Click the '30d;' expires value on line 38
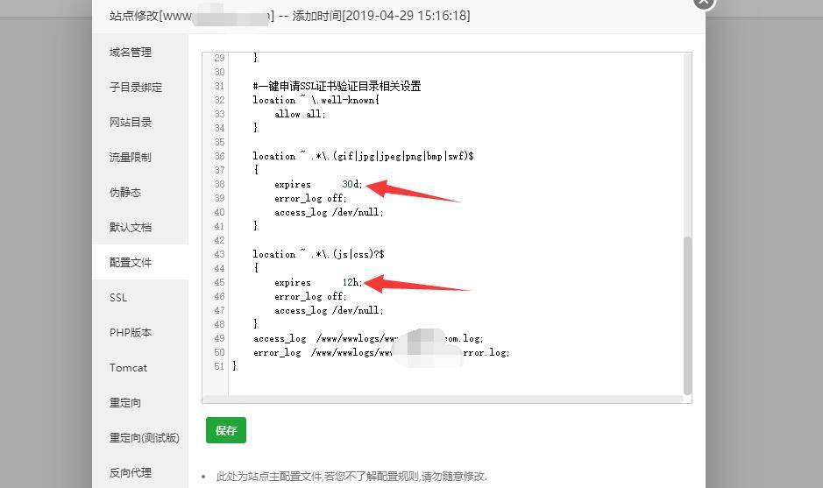823x488 pixels. pyautogui.click(x=351, y=184)
